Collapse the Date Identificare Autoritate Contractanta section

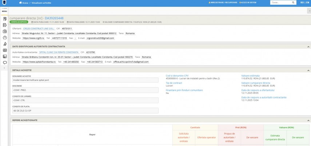tap(308, 46)
